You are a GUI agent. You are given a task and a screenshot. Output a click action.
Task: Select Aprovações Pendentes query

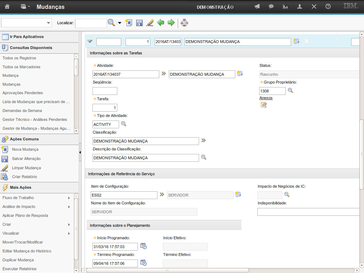pos(22,93)
